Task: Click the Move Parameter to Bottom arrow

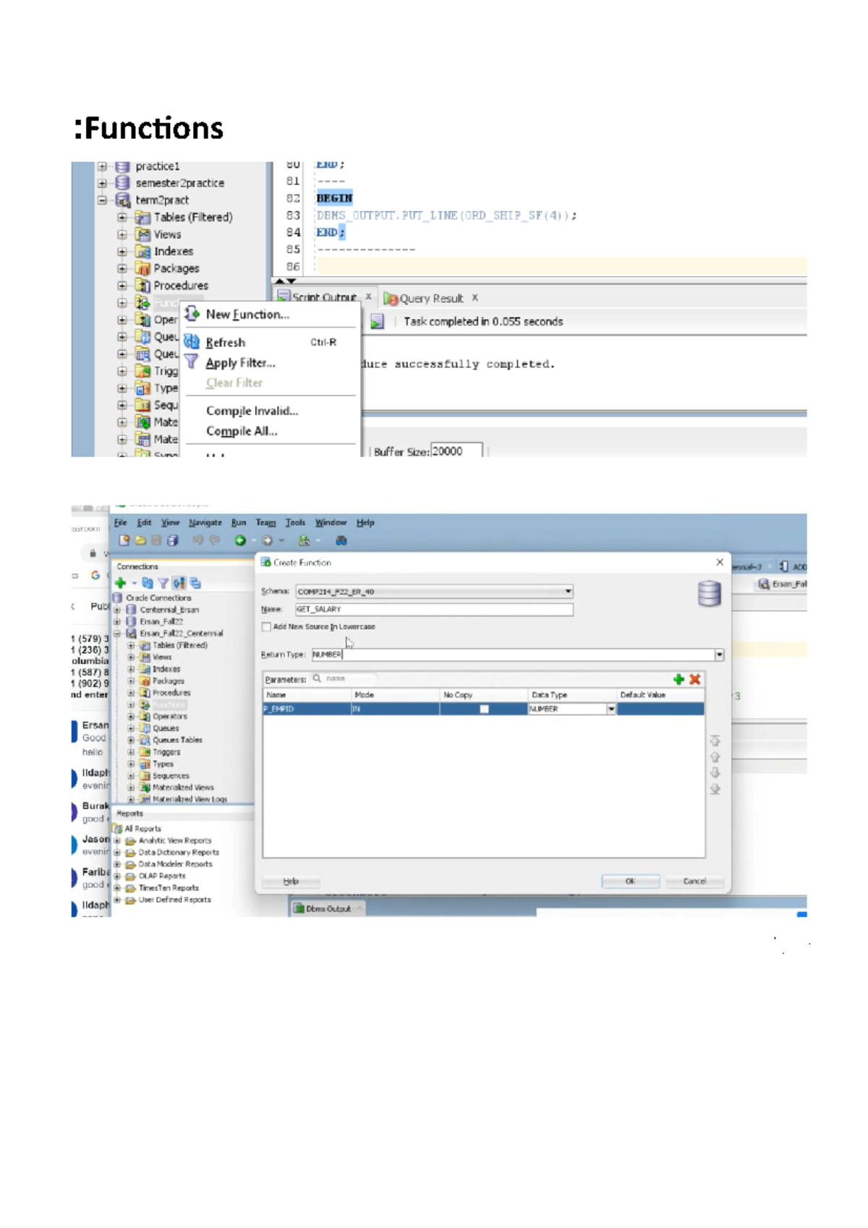Action: click(x=715, y=789)
